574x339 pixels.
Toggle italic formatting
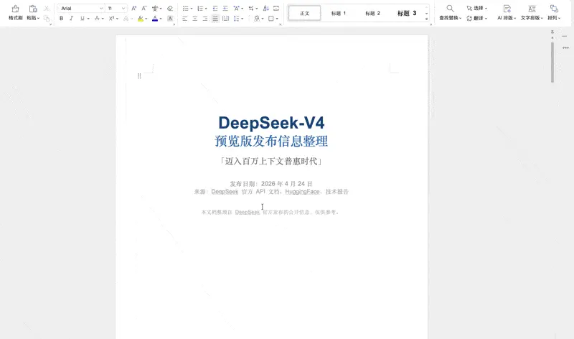point(71,19)
